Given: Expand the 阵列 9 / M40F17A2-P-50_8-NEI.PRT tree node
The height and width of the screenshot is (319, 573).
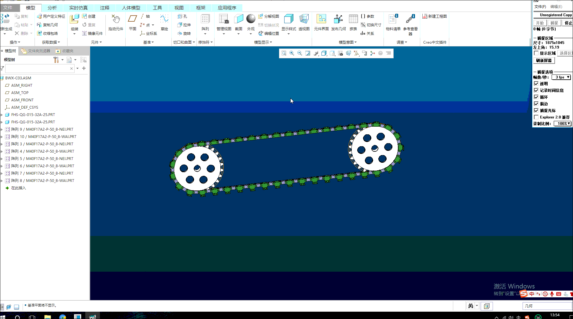Looking at the screenshot, I should pyautogui.click(x=2, y=129).
